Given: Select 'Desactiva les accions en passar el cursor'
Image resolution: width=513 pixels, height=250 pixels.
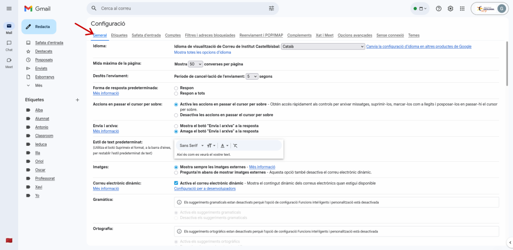Looking at the screenshot, I should [x=176, y=115].
